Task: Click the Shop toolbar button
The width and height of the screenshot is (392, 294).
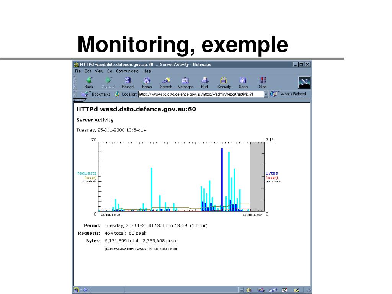Action: [243, 83]
